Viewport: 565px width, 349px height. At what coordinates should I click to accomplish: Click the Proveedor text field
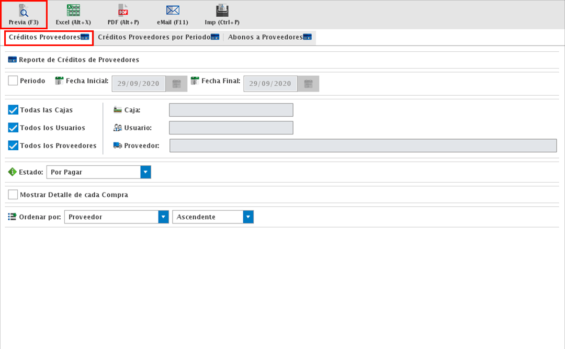tap(363, 145)
